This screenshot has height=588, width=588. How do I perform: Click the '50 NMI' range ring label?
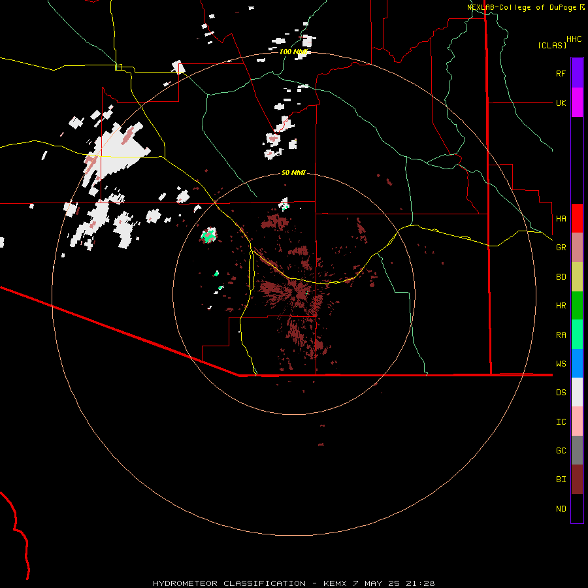point(293,172)
